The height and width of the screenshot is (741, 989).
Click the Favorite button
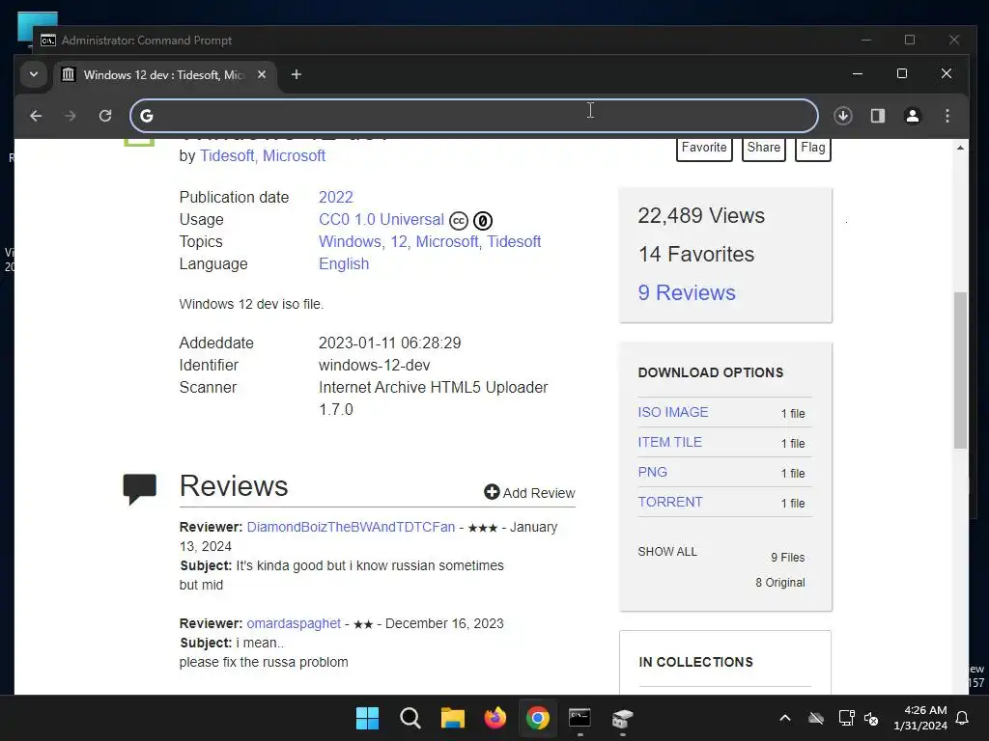coord(704,148)
